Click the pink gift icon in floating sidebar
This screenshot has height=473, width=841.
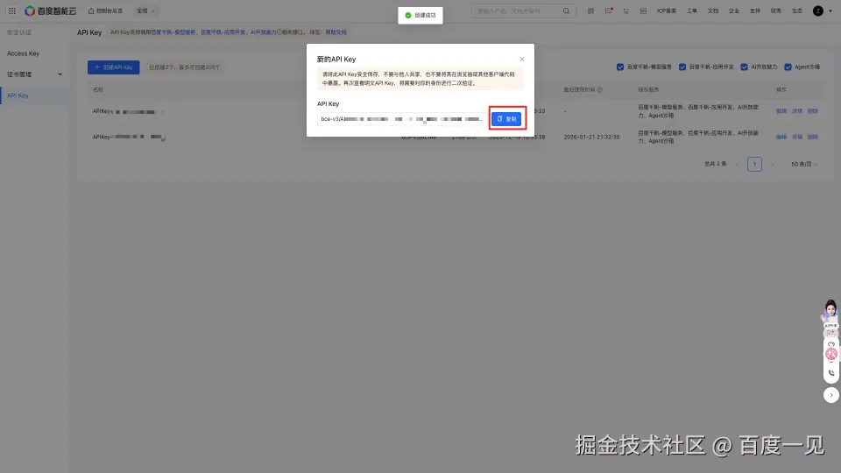tap(830, 354)
